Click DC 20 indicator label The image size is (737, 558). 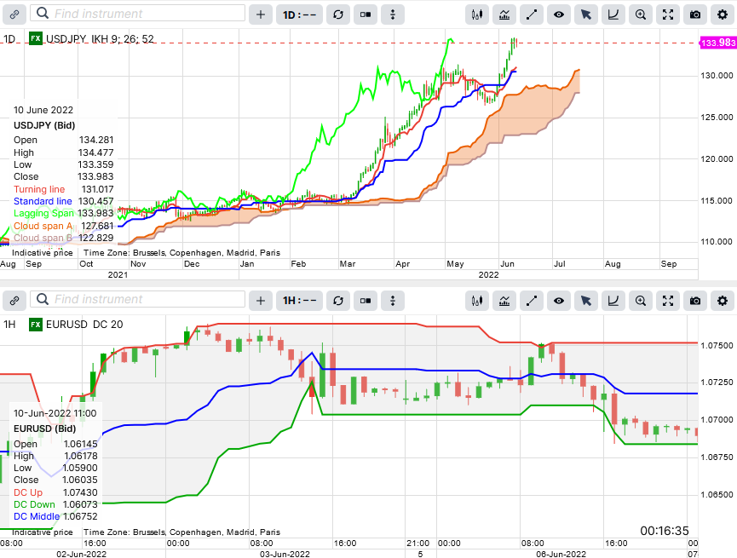click(108, 325)
